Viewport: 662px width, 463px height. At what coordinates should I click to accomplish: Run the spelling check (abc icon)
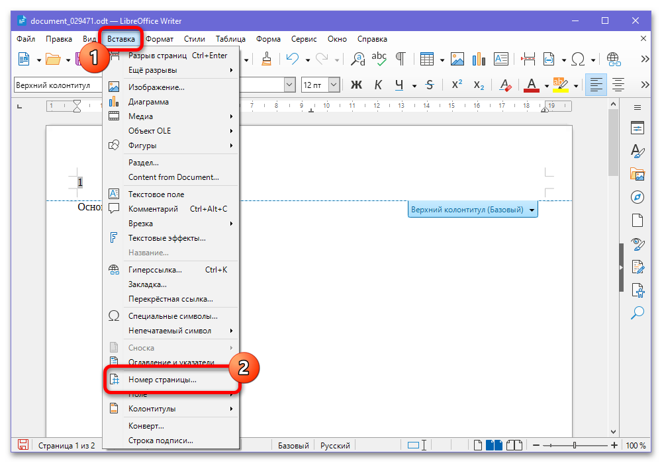click(x=379, y=59)
